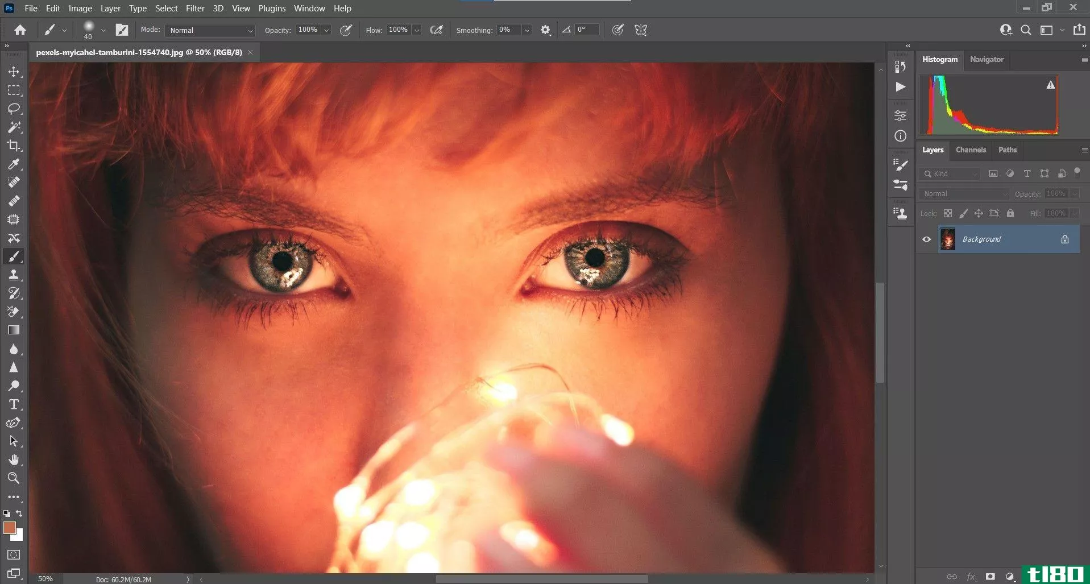This screenshot has width=1090, height=584.
Task: Select the Rectangular Marquee tool
Action: click(14, 90)
